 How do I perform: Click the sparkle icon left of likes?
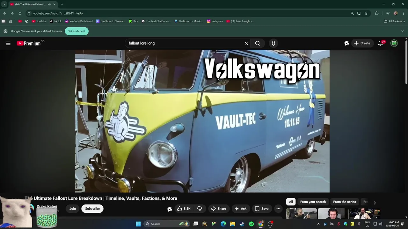170,209
